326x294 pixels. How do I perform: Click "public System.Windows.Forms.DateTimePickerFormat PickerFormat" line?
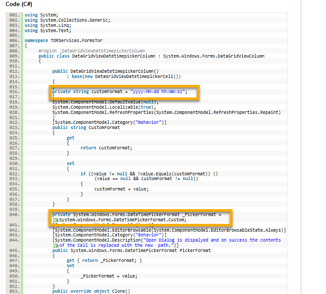click(132, 251)
